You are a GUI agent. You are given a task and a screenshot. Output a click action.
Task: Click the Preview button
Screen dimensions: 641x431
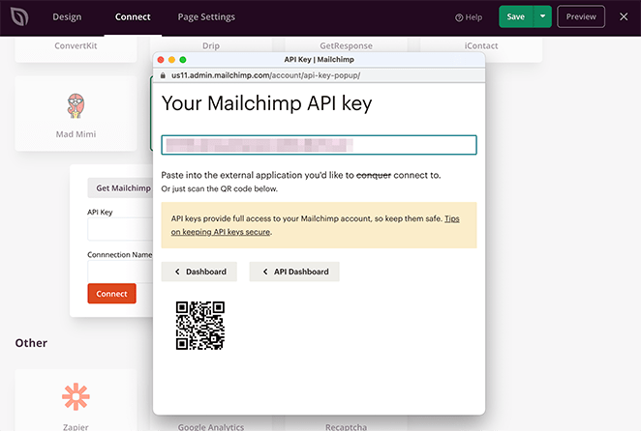coord(581,16)
